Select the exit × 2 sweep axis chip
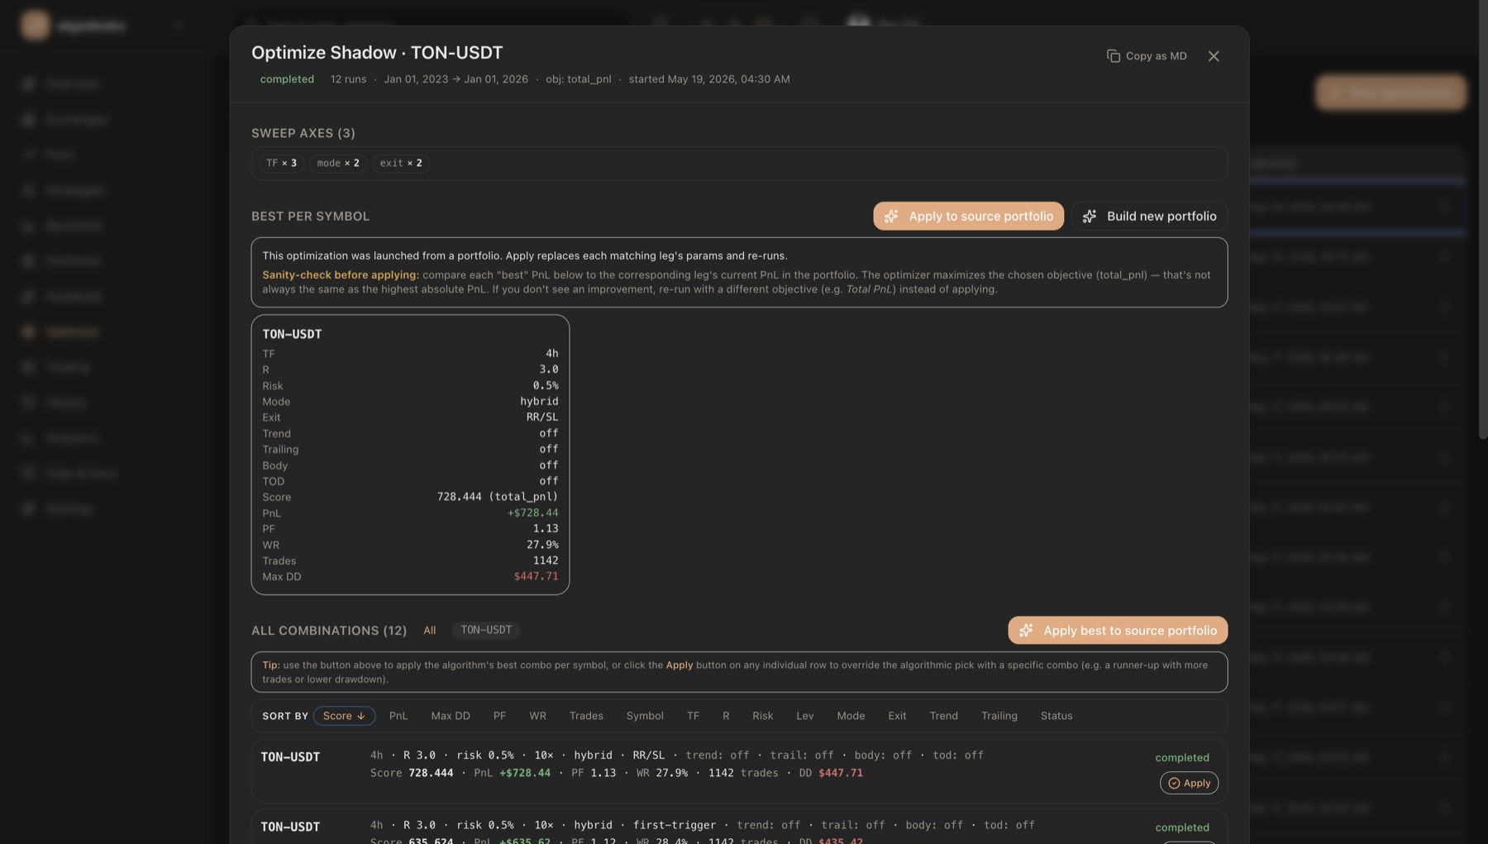This screenshot has height=844, width=1488. [x=401, y=164]
